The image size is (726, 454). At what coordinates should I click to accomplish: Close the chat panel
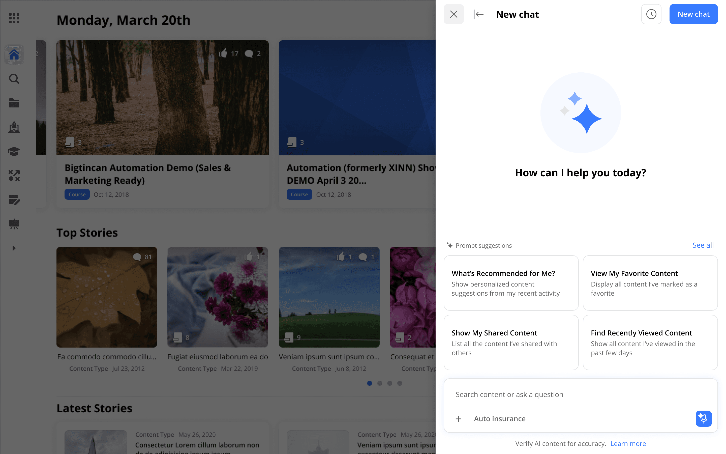point(453,14)
